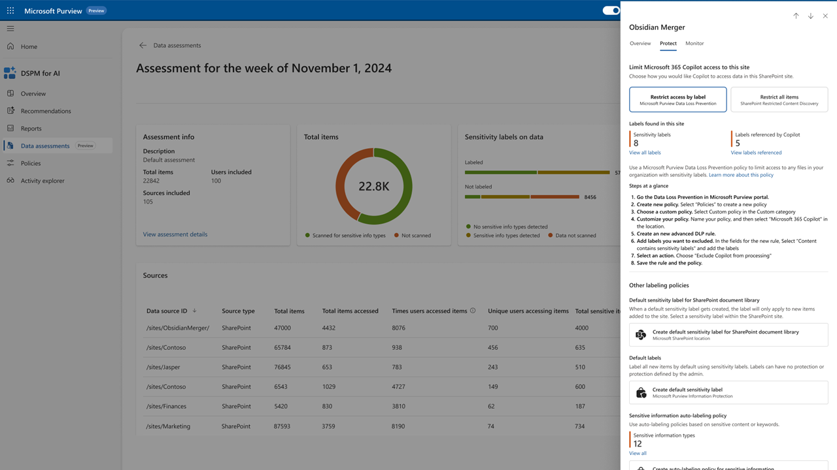Click View labels referenced link
This screenshot has width=837, height=470.
(x=756, y=153)
